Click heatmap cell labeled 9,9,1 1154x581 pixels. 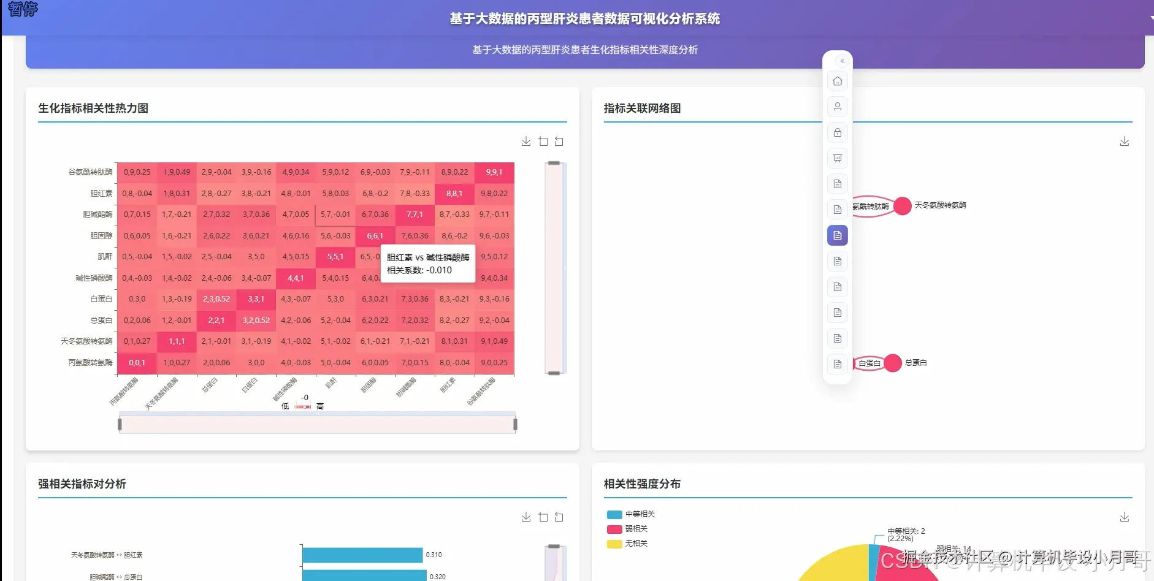point(494,172)
